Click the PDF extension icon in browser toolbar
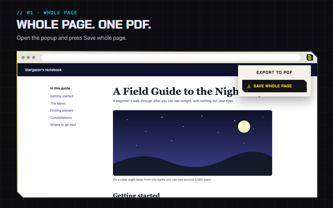This screenshot has width=333, height=208. [x=310, y=57]
